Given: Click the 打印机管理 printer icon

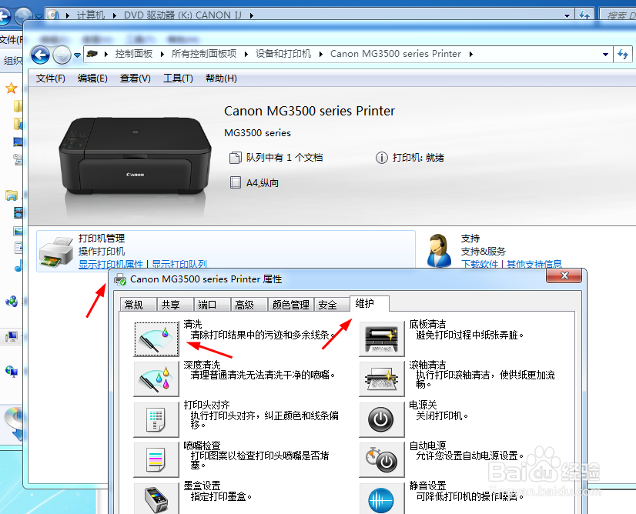Looking at the screenshot, I should click(56, 252).
